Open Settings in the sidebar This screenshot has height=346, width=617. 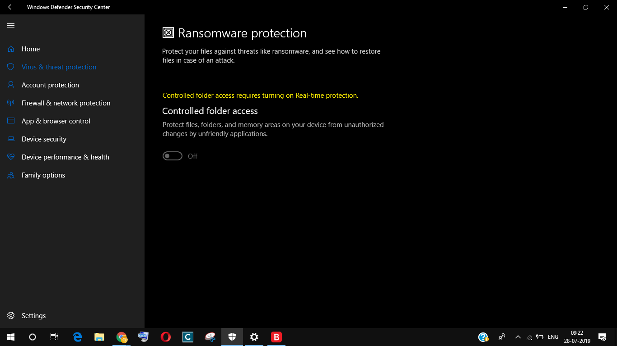point(34,316)
